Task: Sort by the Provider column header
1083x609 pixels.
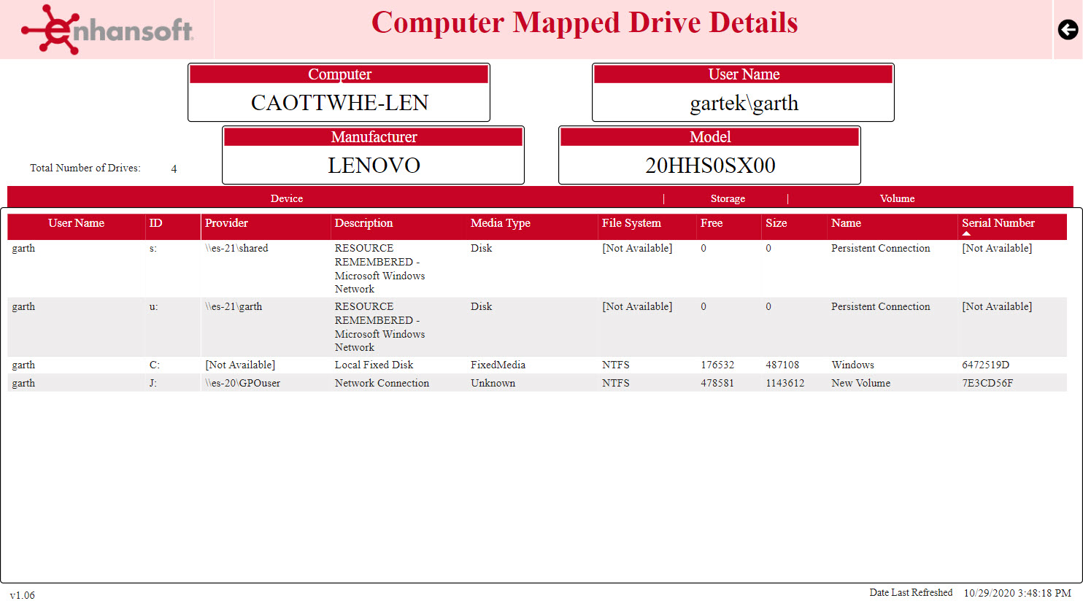Action: click(x=228, y=223)
